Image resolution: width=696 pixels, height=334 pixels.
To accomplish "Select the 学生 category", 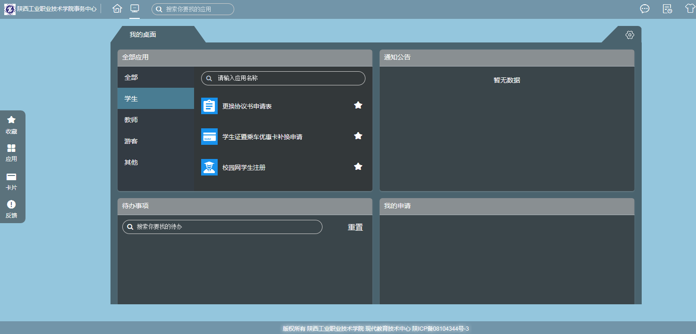I will coord(156,99).
